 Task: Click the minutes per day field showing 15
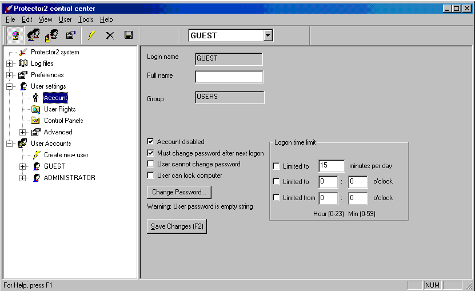click(332, 166)
